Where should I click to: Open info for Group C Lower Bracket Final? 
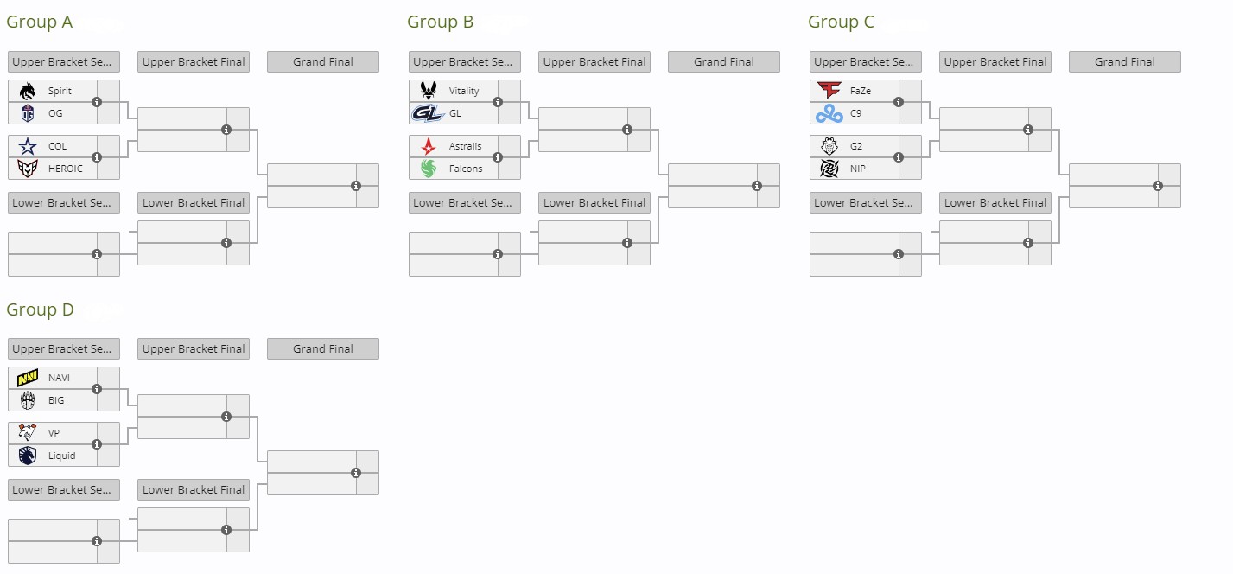(x=1028, y=243)
